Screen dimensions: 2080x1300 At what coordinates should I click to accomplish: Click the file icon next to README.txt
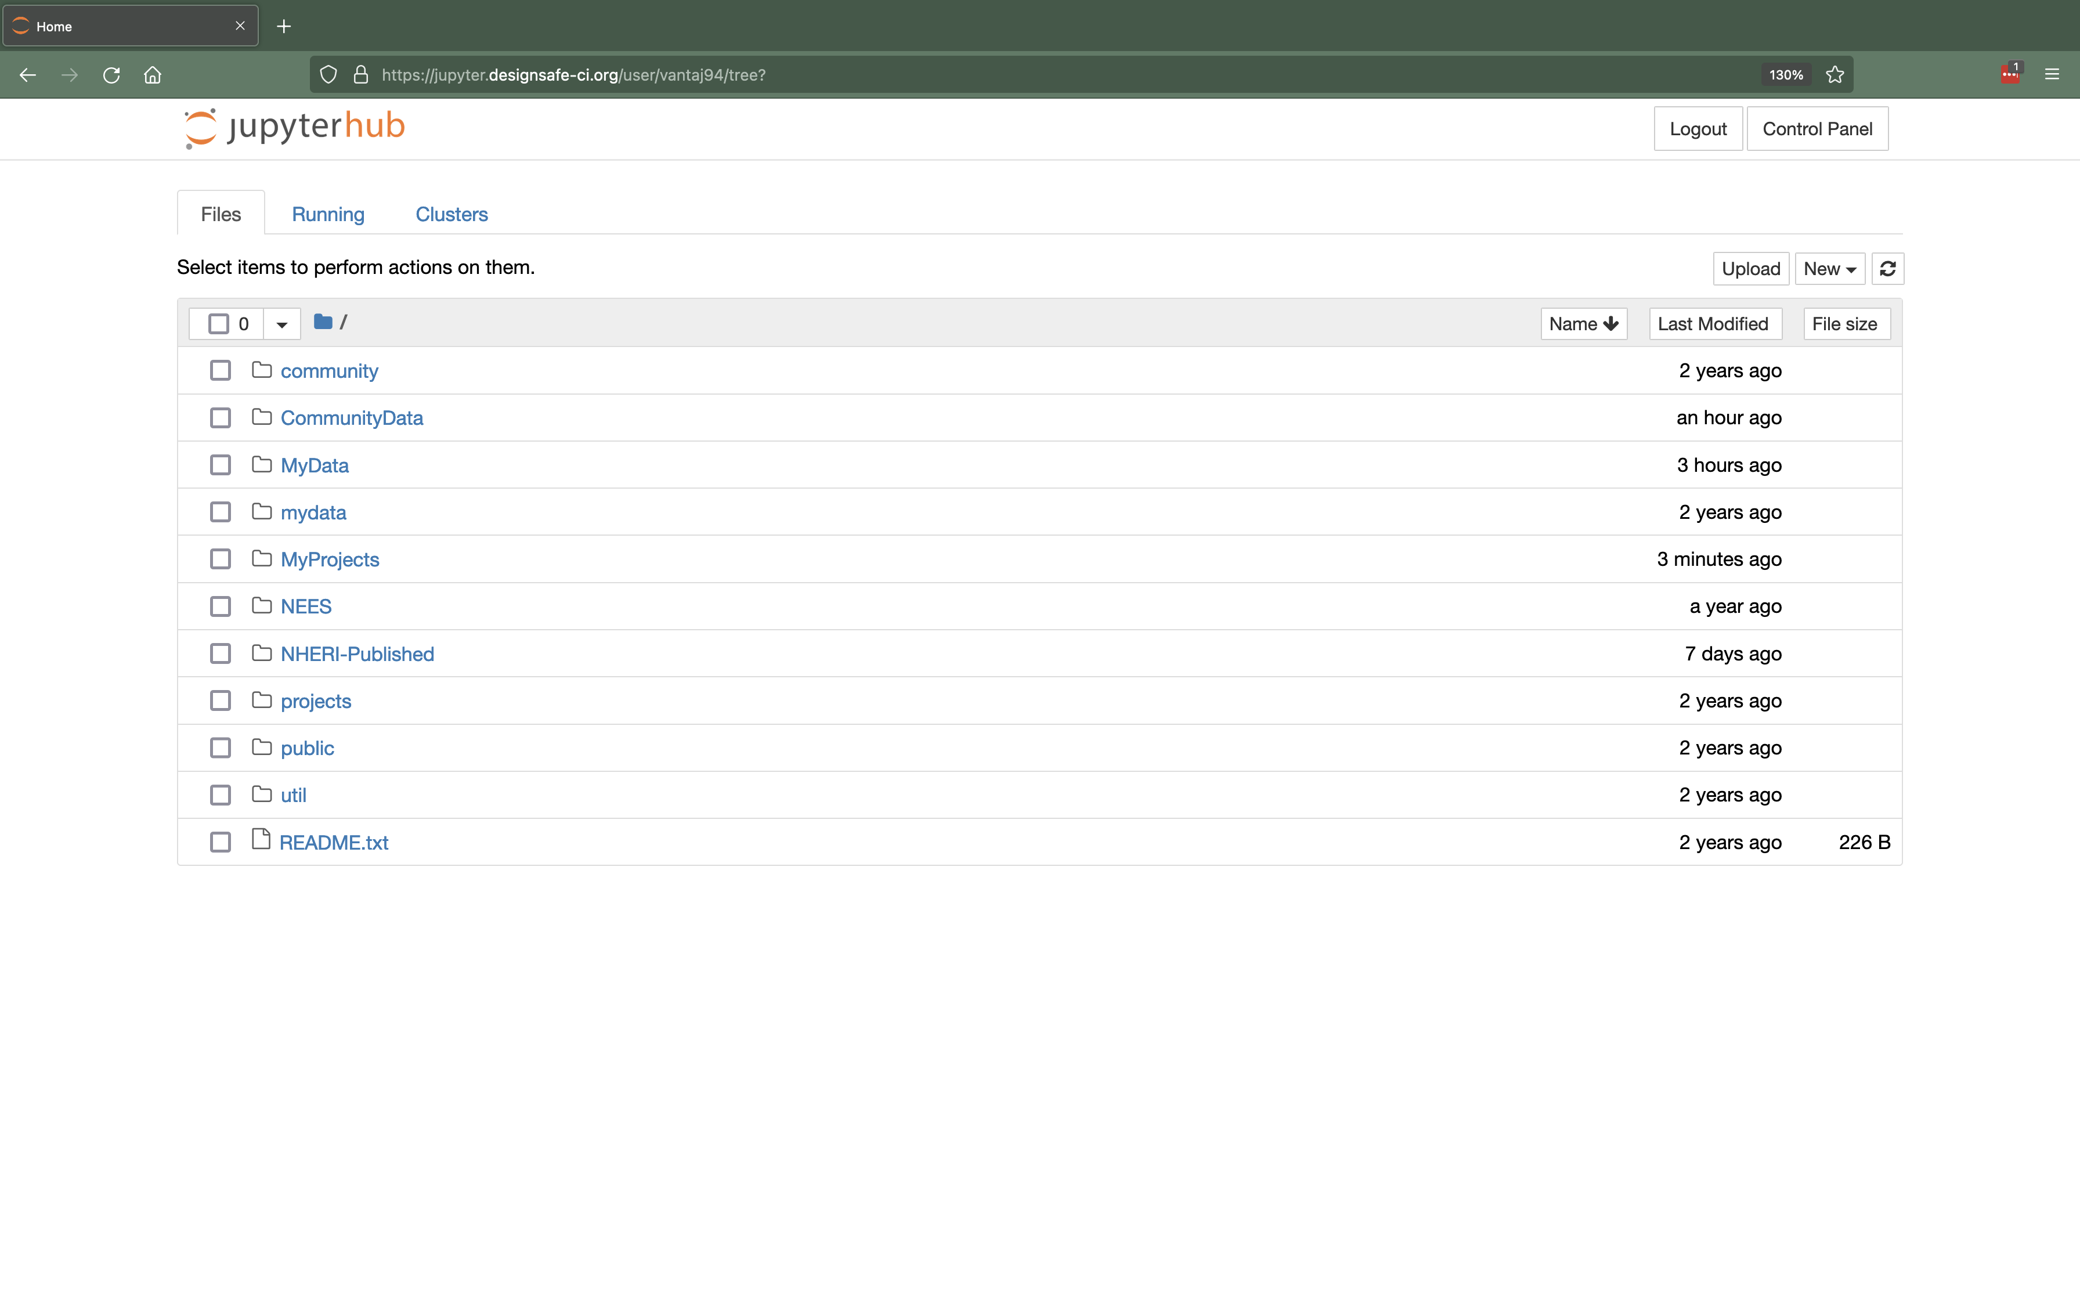click(x=261, y=841)
